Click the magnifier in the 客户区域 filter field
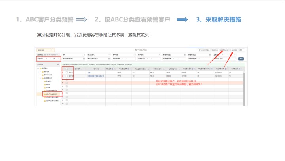This screenshot has height=161, width=285. (x=160, y=55)
